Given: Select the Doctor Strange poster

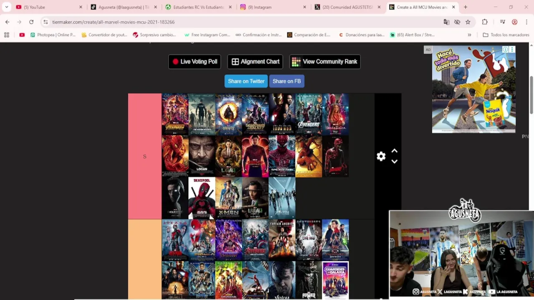Looking at the screenshot, I should tap(229, 114).
